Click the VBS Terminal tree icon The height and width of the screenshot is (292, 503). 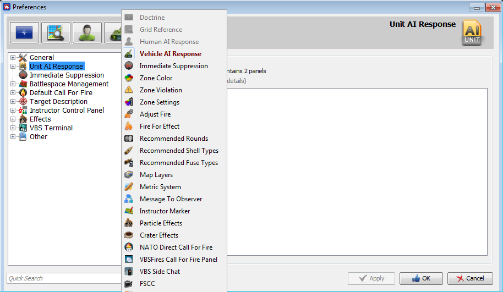click(x=23, y=128)
